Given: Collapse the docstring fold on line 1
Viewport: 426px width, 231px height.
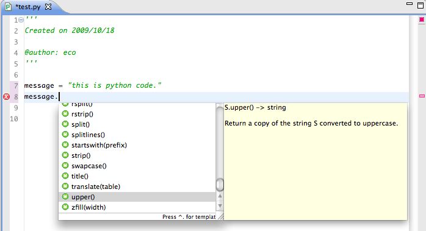Looking at the screenshot, I should point(21,20).
